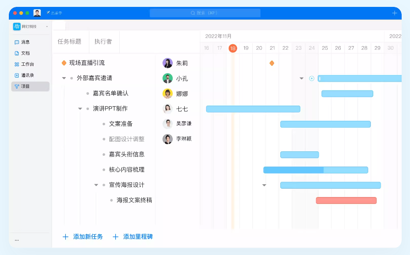Click the orange milestone diamond on the Gantt chart
Screen dimensions: 410x255
pyautogui.click(x=272, y=63)
